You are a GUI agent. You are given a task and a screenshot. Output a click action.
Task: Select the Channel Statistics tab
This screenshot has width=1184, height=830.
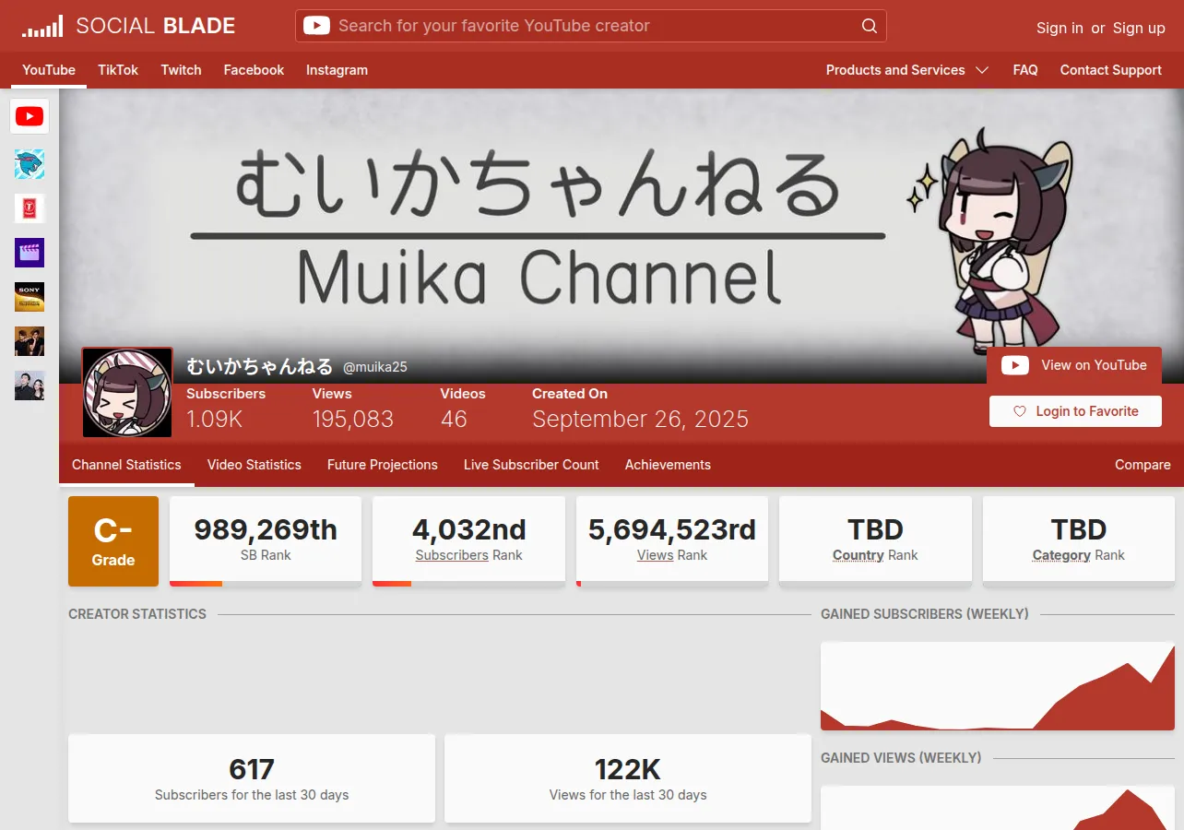(x=126, y=465)
